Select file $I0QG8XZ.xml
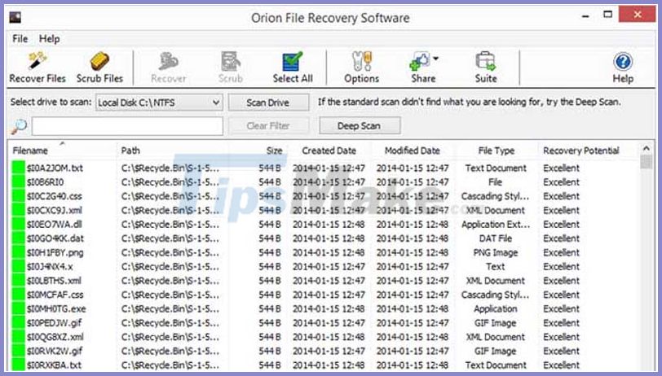This screenshot has width=662, height=376. coord(55,337)
